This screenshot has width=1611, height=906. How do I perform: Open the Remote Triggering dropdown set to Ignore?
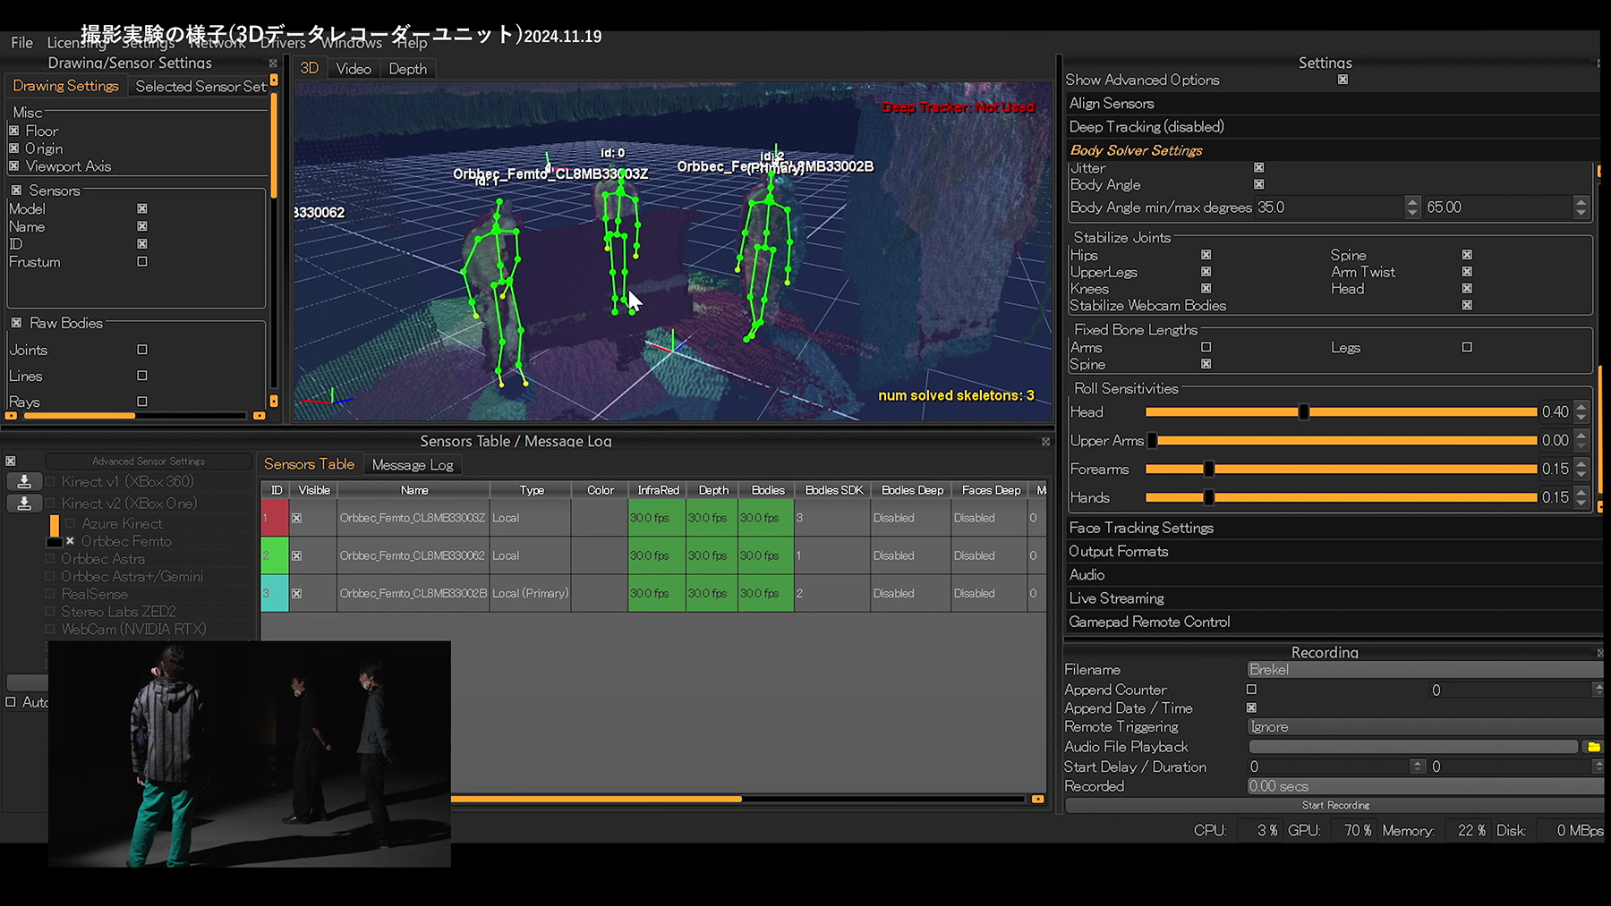point(1423,727)
